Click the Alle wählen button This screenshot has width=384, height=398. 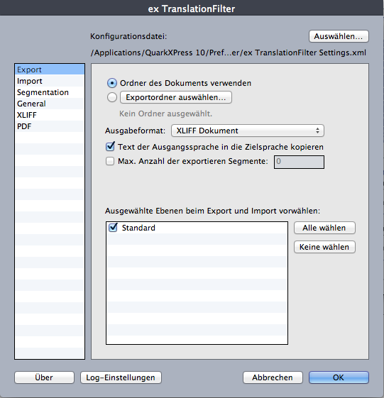pyautogui.click(x=324, y=228)
